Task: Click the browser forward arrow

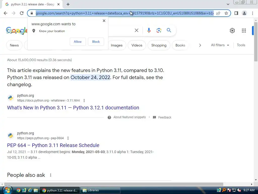Action: coord(14,13)
